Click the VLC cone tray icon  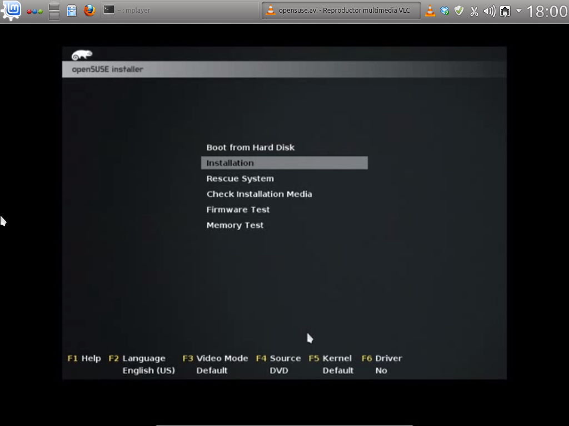click(430, 11)
